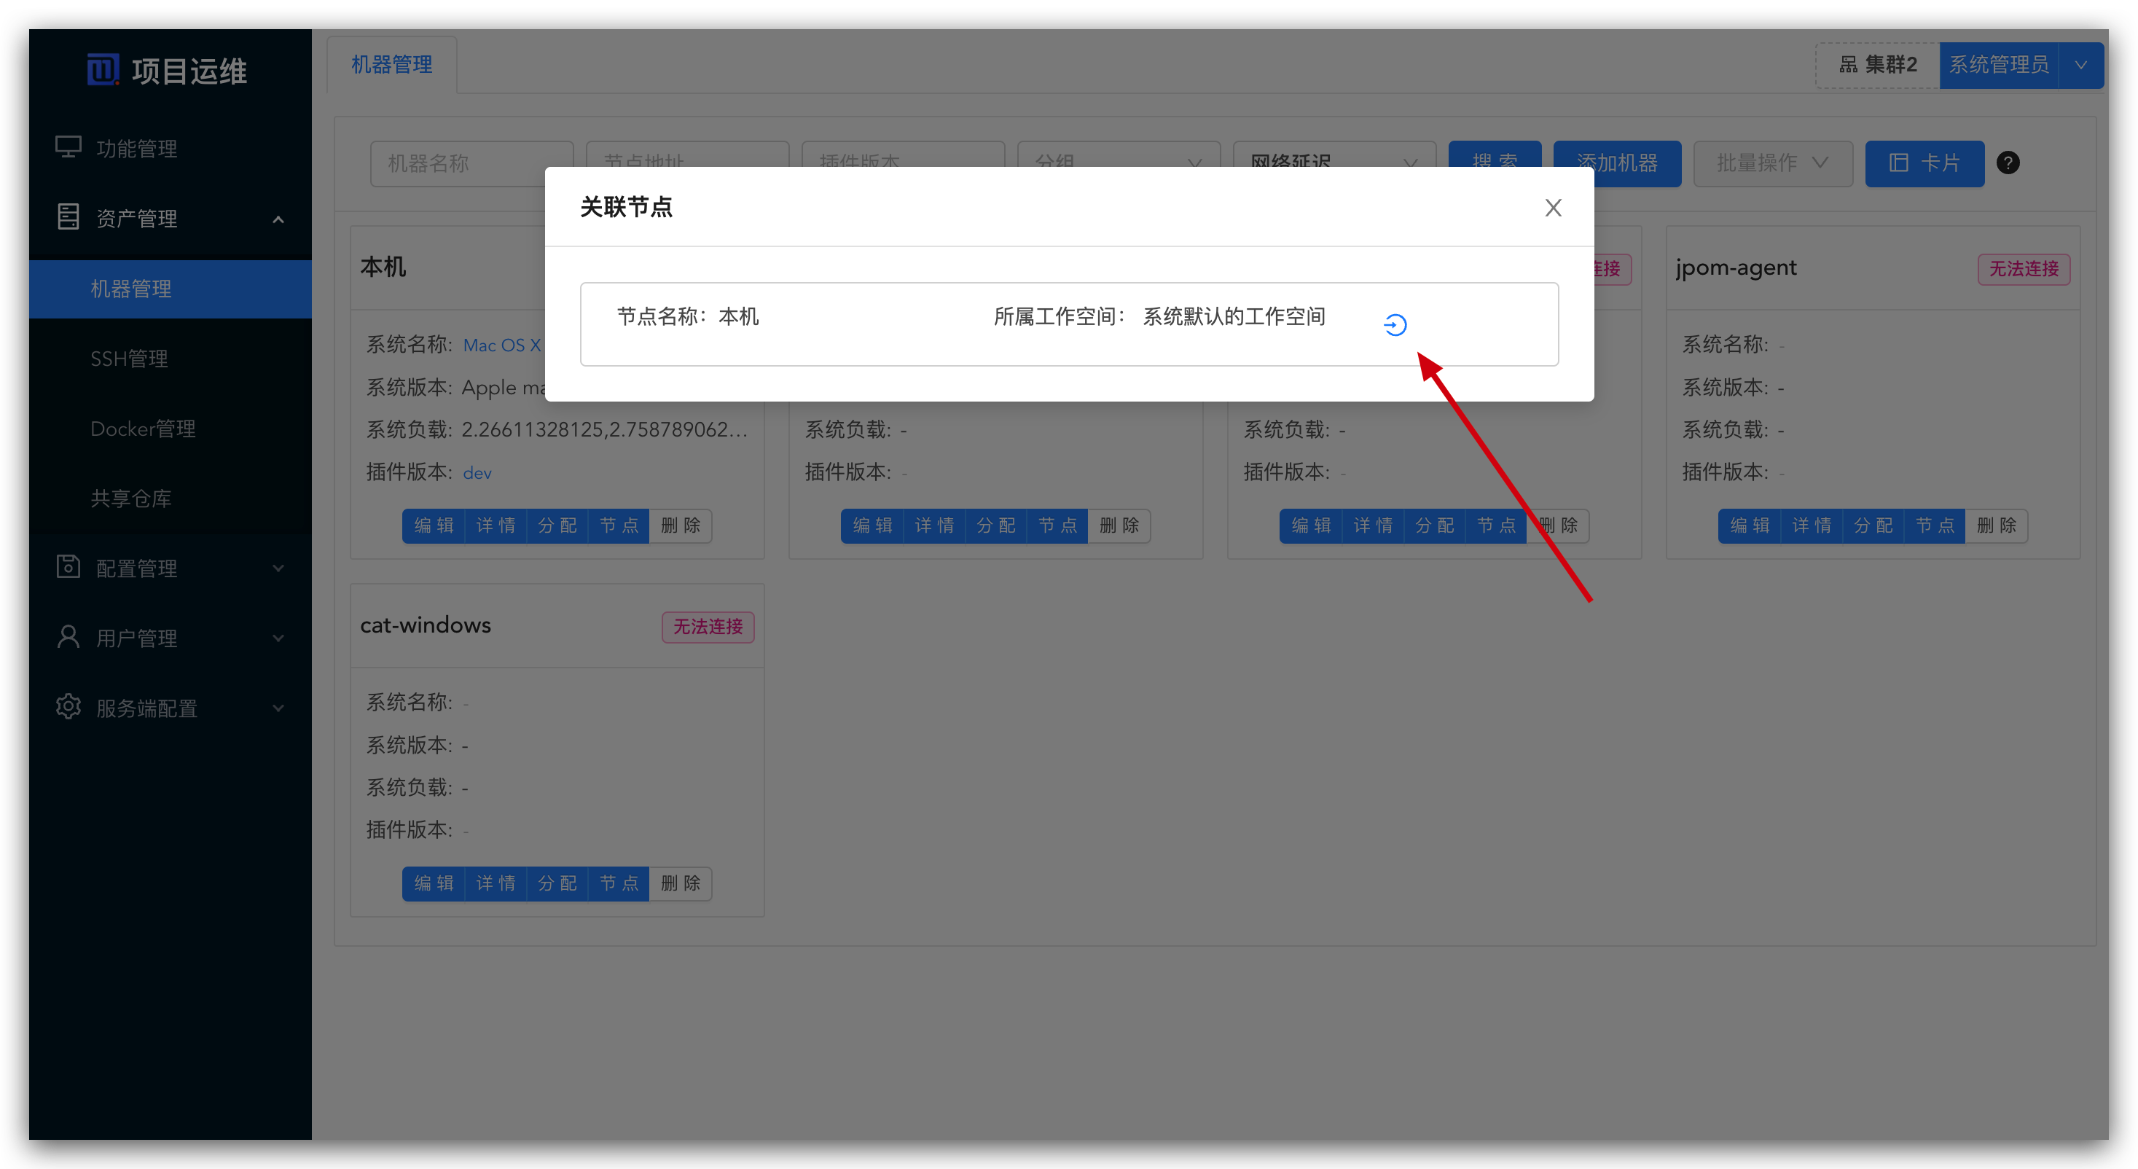Click the user icon beside 用户管理
2138x1169 pixels.
pyautogui.click(x=68, y=637)
